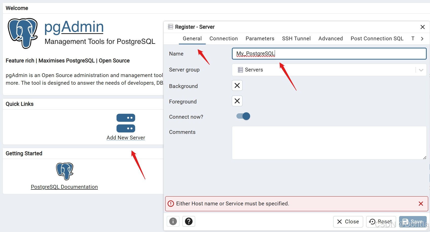Go to the SSH Tunnel tab
The height and width of the screenshot is (232, 430).
(x=296, y=39)
